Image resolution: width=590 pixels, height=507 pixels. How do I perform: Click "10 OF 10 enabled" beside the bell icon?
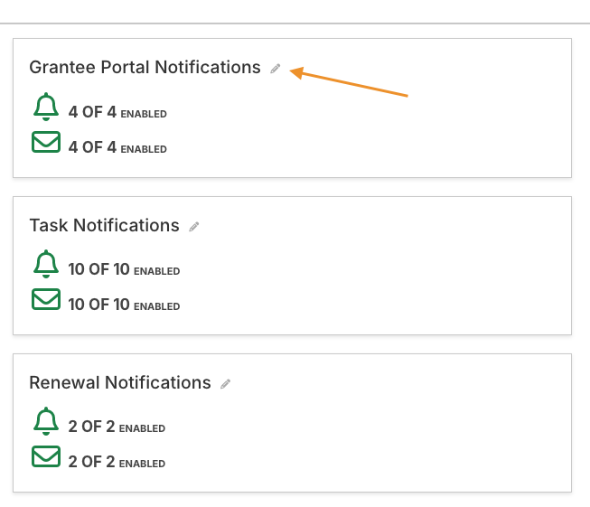[x=124, y=270]
